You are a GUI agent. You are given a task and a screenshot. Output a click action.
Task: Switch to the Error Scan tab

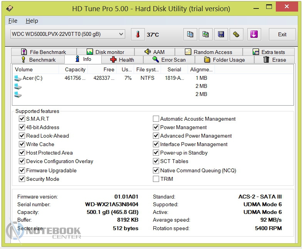169,60
